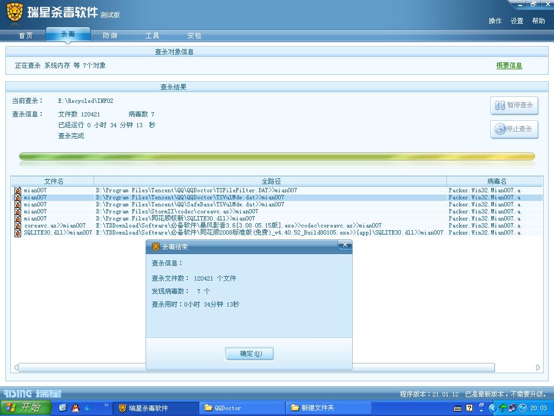Click the stop icon on 停止查杀 button
Image resolution: width=554 pixels, height=416 pixels.
500,129
